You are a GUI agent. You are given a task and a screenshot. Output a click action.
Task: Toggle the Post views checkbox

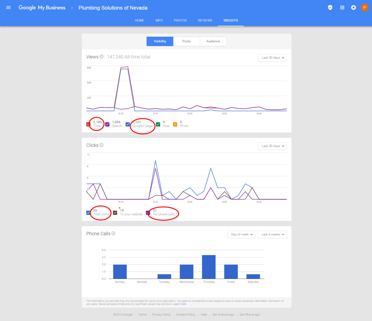pos(158,124)
